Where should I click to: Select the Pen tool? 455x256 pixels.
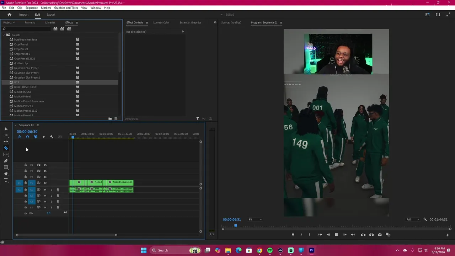[x=6, y=161]
